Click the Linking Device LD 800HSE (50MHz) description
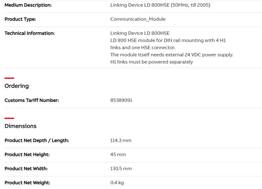 [x=160, y=5]
